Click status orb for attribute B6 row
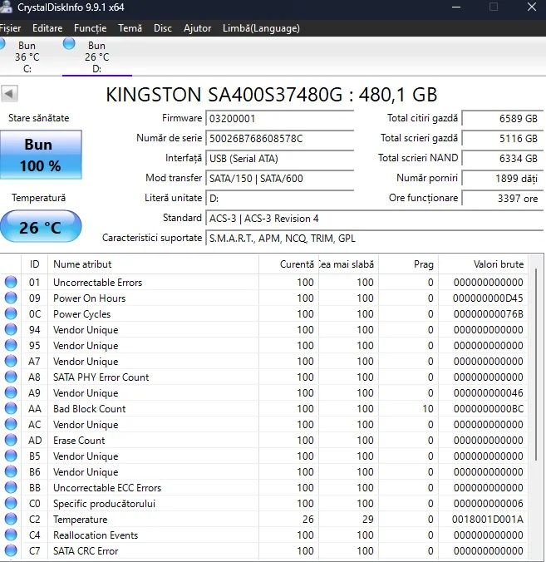Screen dimensions: 546x562 click(x=11, y=471)
